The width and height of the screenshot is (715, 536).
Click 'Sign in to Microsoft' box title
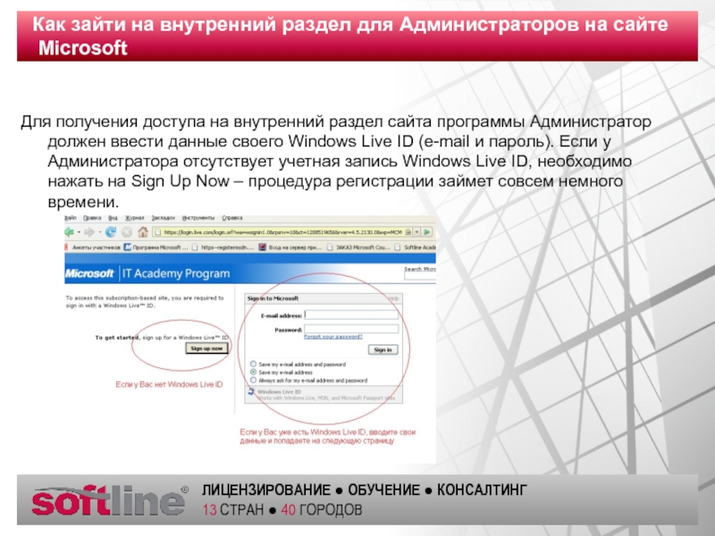[273, 298]
